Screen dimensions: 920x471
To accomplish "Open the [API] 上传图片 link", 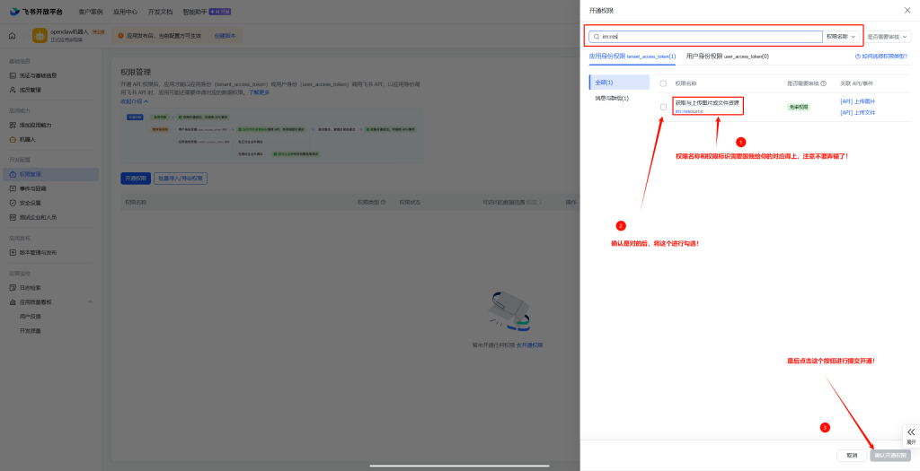I will click(x=857, y=102).
